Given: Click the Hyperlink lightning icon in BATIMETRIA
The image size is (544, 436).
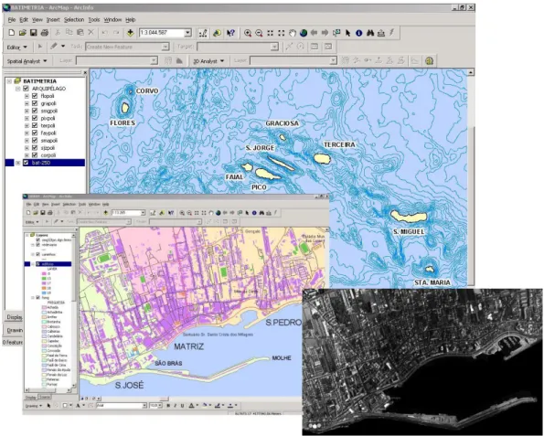Looking at the screenshot, I should point(391,33).
